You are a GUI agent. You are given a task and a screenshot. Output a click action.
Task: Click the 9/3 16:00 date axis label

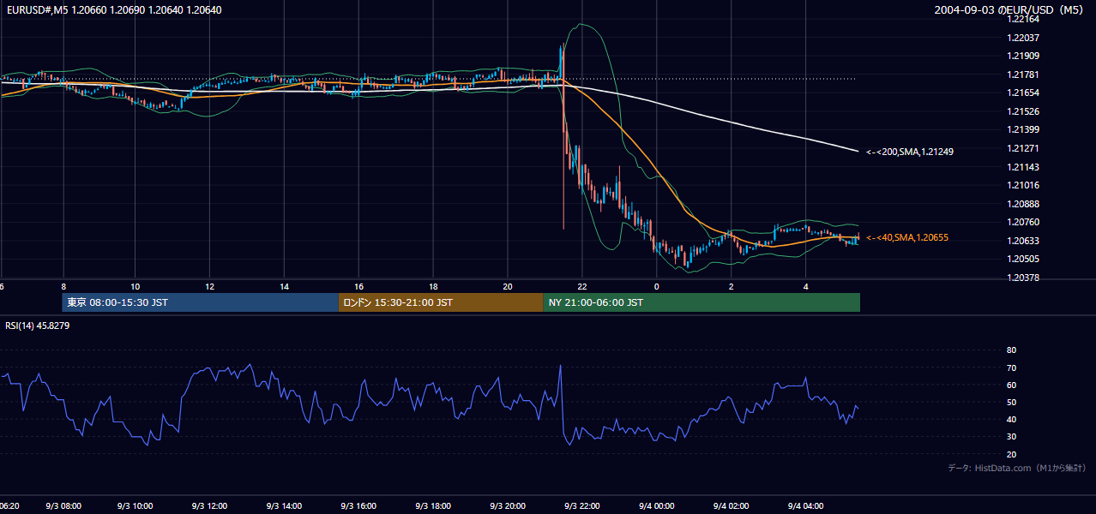pos(360,506)
